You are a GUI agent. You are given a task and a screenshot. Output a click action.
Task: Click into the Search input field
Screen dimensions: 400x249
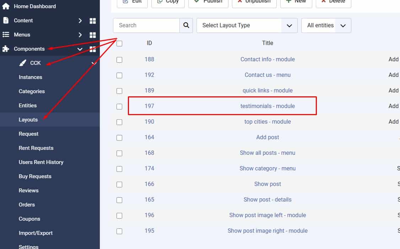pyautogui.click(x=146, y=26)
